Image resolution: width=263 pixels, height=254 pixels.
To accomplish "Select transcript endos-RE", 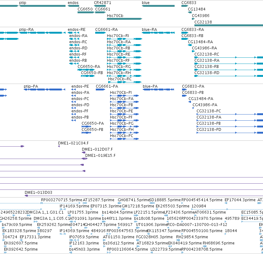I will click(76, 30).
